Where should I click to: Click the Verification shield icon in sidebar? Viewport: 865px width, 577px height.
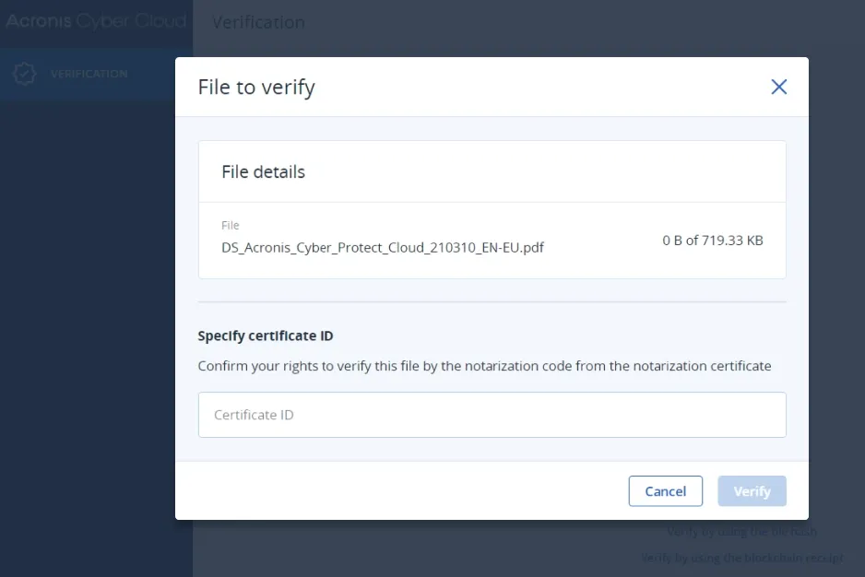(x=25, y=74)
